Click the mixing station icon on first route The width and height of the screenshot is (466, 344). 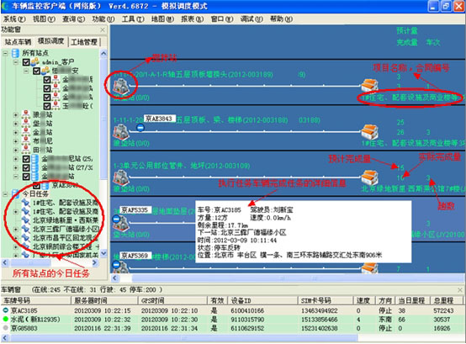tap(121, 86)
